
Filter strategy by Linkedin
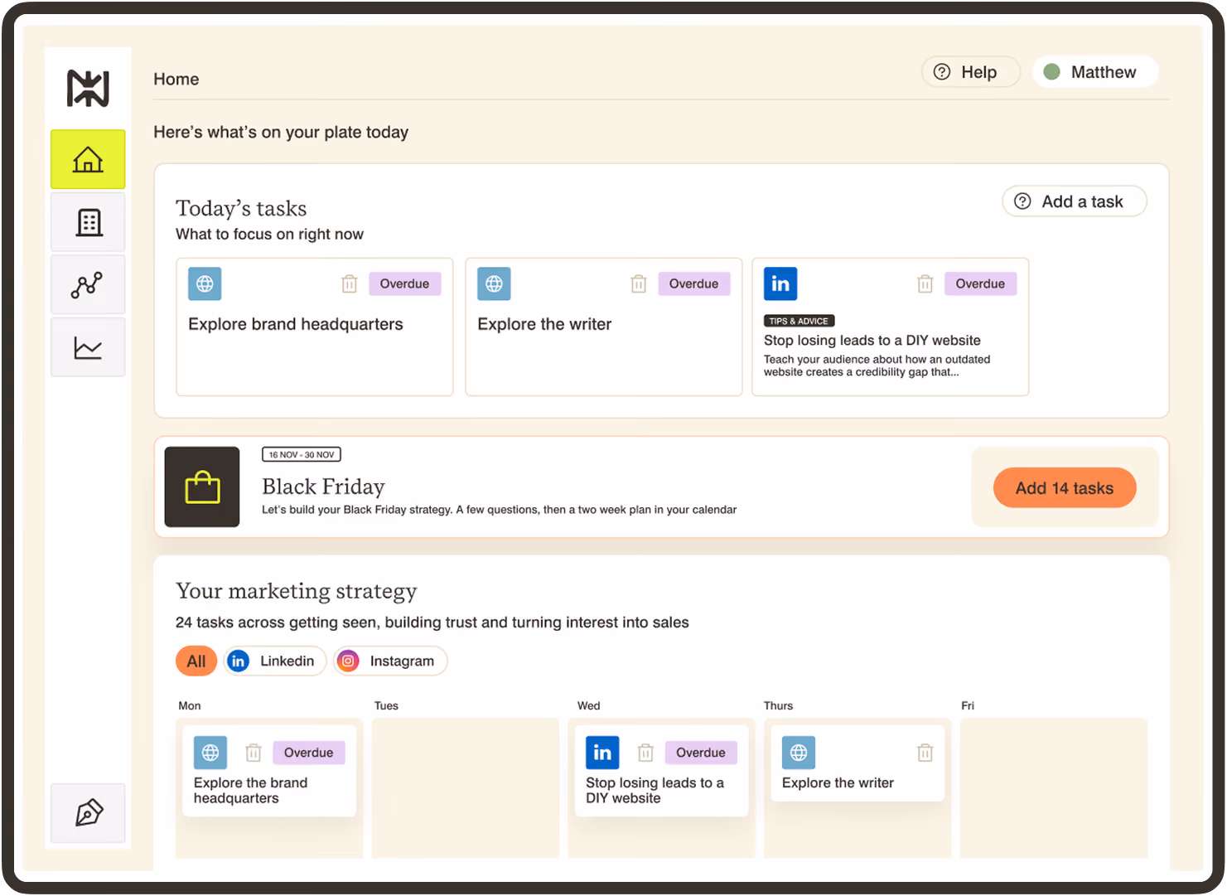[274, 661]
